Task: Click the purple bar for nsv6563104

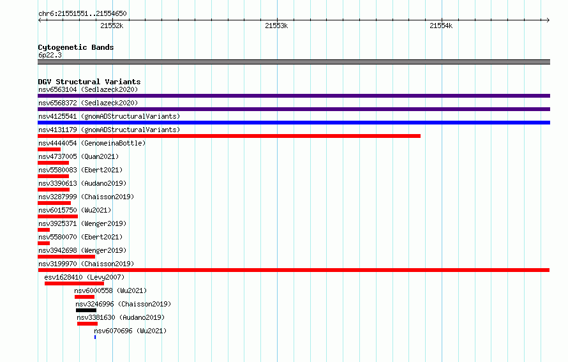Action: point(294,96)
